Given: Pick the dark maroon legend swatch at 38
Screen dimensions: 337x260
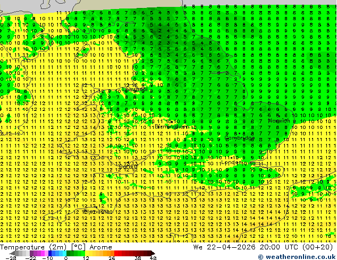Looking at the screenshot, I should click(x=138, y=253).
